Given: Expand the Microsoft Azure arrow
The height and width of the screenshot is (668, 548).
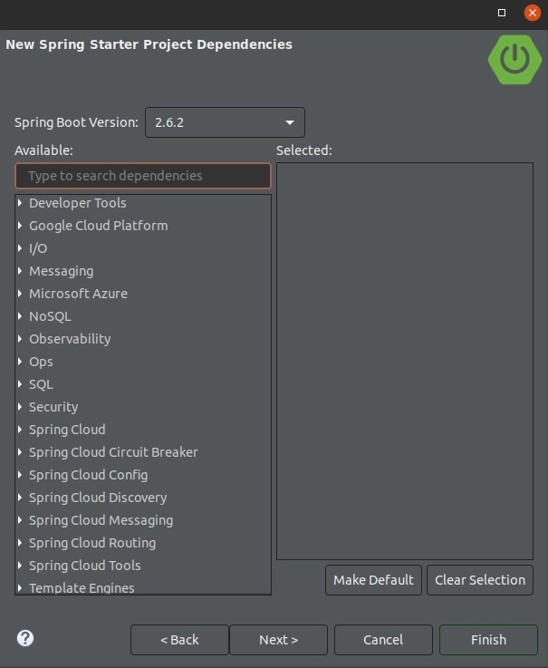Looking at the screenshot, I should (20, 293).
